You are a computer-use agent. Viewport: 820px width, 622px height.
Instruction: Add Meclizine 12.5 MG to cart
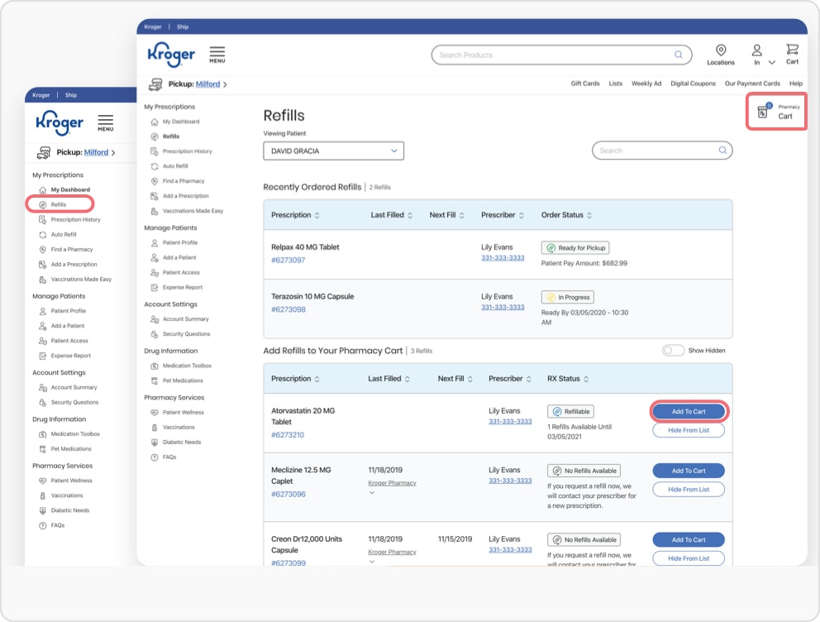click(x=689, y=471)
